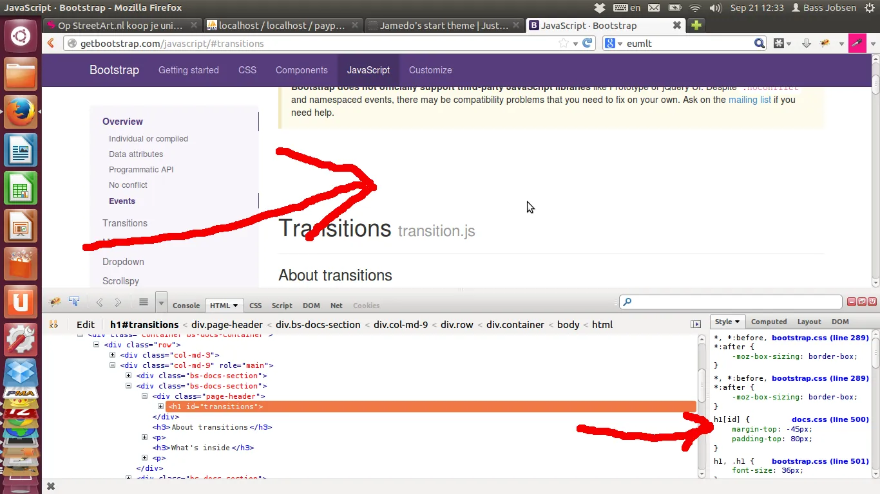Click the Firebug bug icon in the panel toolbar
This screenshot has height=494, width=880.
(55, 302)
